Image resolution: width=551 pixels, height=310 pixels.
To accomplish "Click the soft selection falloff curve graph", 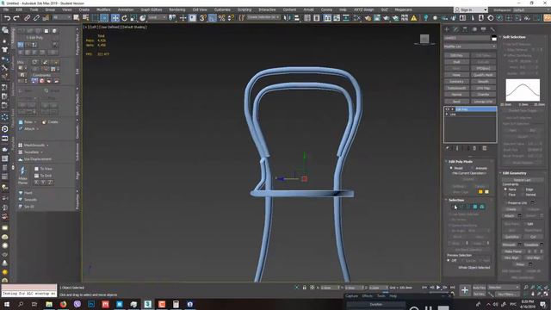I will 523,90.
